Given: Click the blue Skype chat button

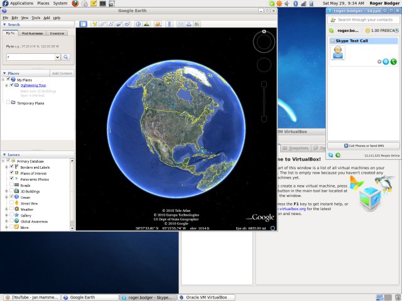Looking at the screenshot, I should click(386, 61).
